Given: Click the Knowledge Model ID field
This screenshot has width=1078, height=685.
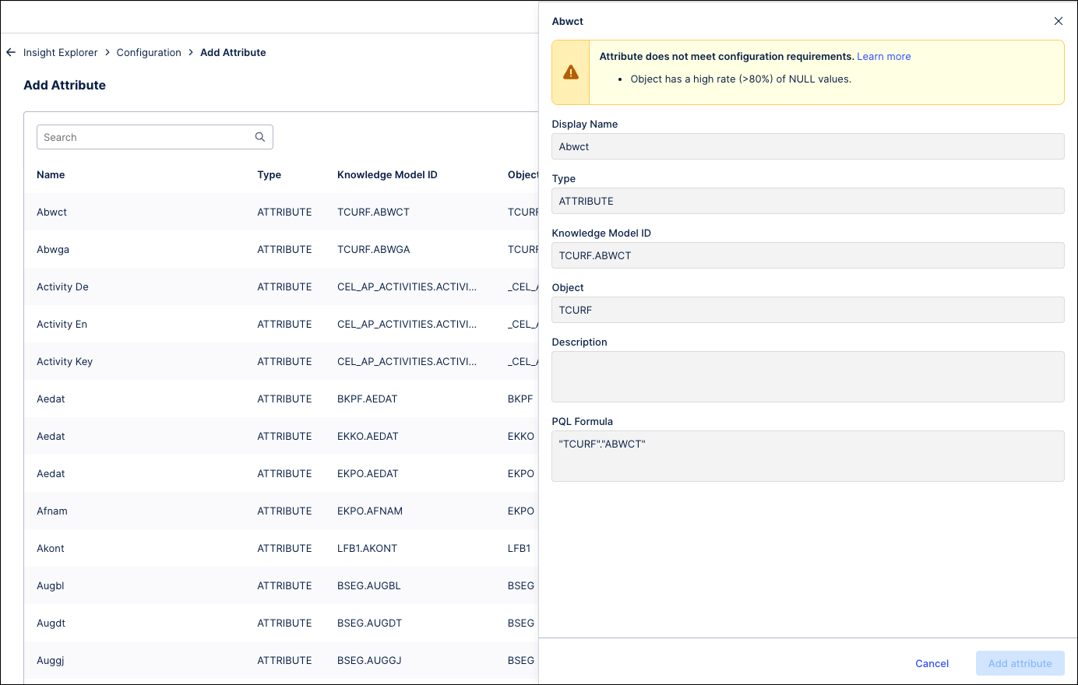Looking at the screenshot, I should [x=808, y=255].
